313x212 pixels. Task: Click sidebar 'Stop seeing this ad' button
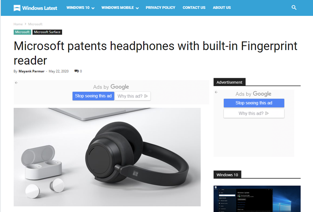(x=254, y=103)
